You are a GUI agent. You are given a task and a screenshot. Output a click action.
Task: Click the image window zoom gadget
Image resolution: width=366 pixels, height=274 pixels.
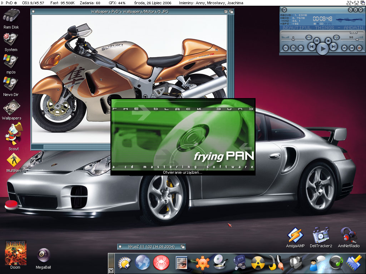click(226, 11)
